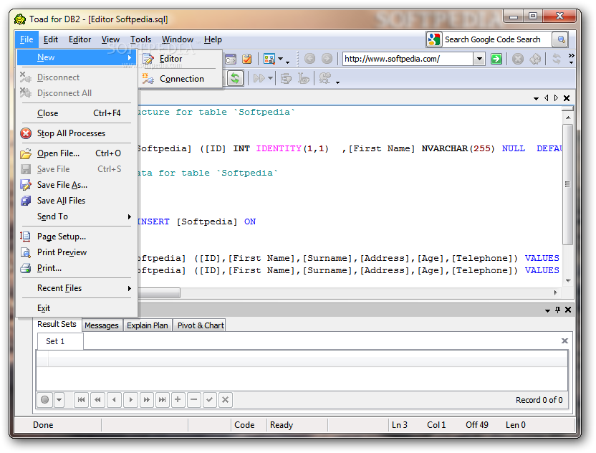Open the Window menu
Screen dimensions: 596x453
tap(178, 39)
